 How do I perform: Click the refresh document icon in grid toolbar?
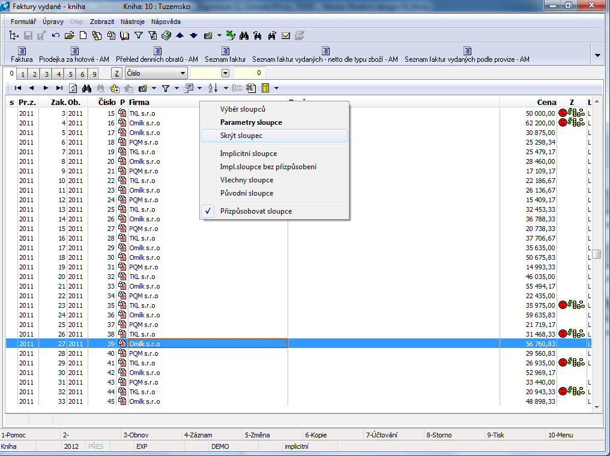73,88
